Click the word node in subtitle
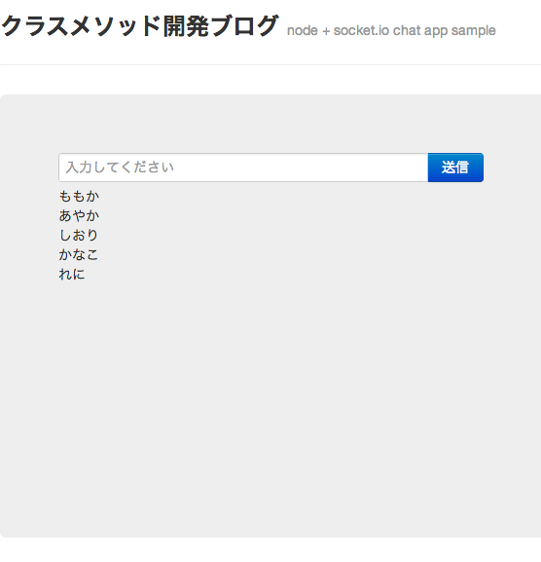This screenshot has width=541, height=562. tap(303, 31)
